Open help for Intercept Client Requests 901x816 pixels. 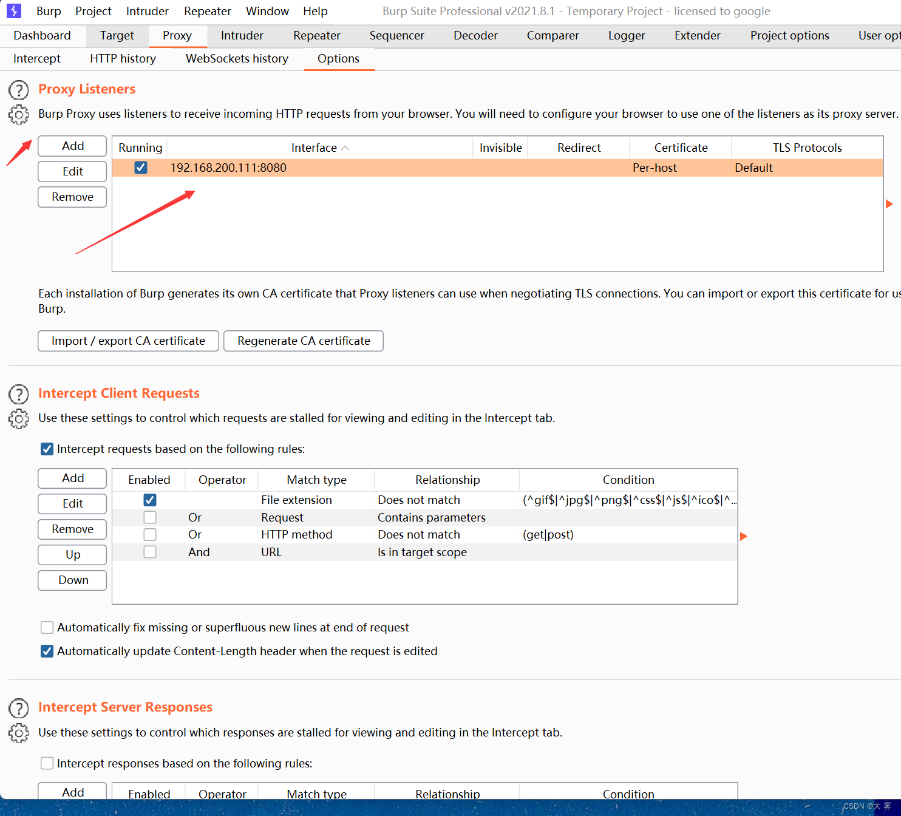point(19,394)
